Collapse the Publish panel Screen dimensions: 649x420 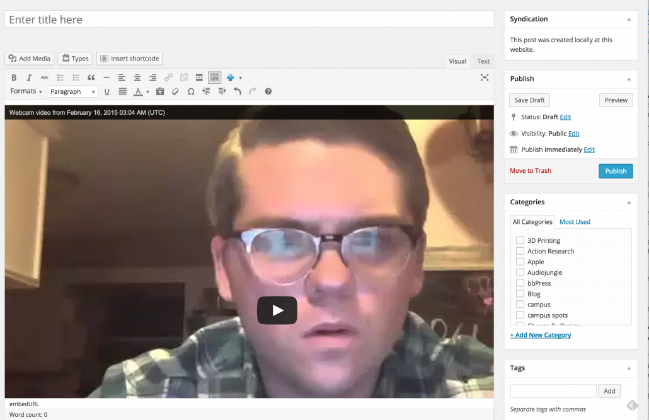pos(629,79)
